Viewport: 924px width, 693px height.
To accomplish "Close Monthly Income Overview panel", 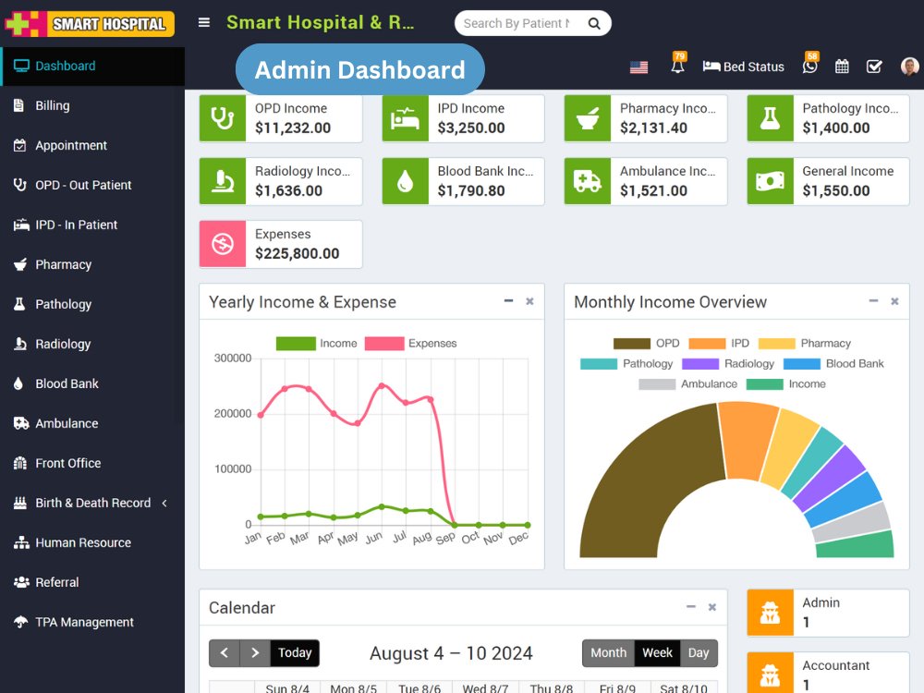I will 894,301.
